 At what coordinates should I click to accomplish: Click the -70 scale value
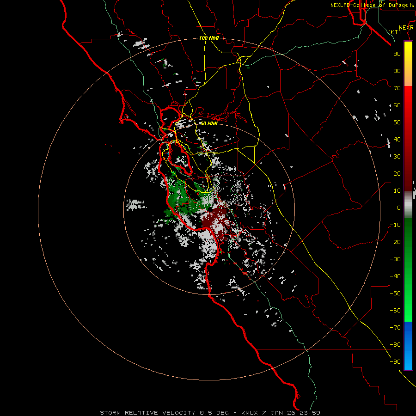(395, 328)
